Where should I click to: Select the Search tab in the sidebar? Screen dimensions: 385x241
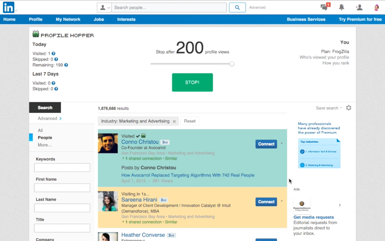45,108
